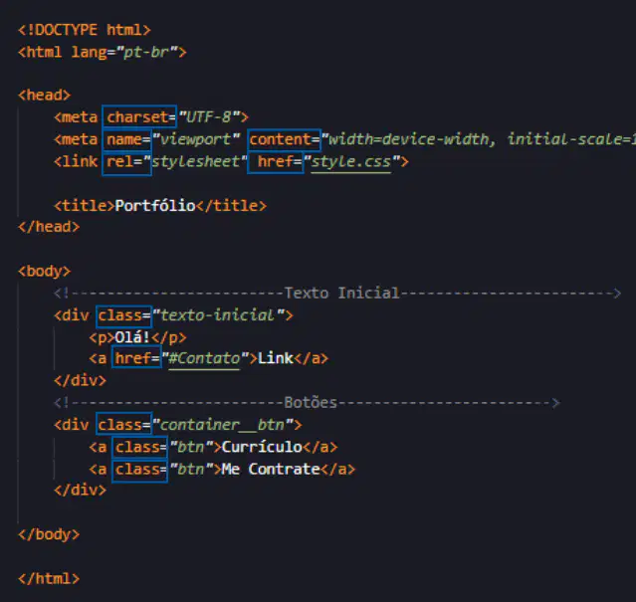Viewport: 636px width, 602px height.
Task: Click the viewport attribute value
Action: pyautogui.click(x=195, y=139)
